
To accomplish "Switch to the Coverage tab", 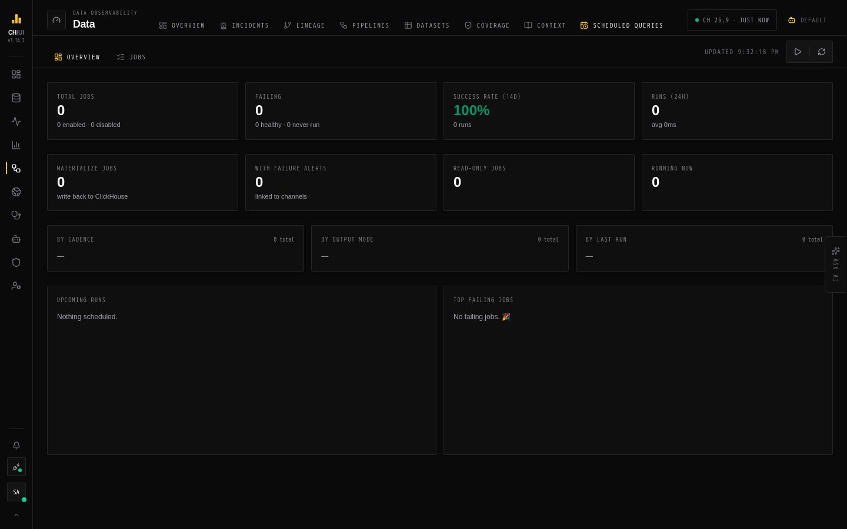I will tap(487, 25).
